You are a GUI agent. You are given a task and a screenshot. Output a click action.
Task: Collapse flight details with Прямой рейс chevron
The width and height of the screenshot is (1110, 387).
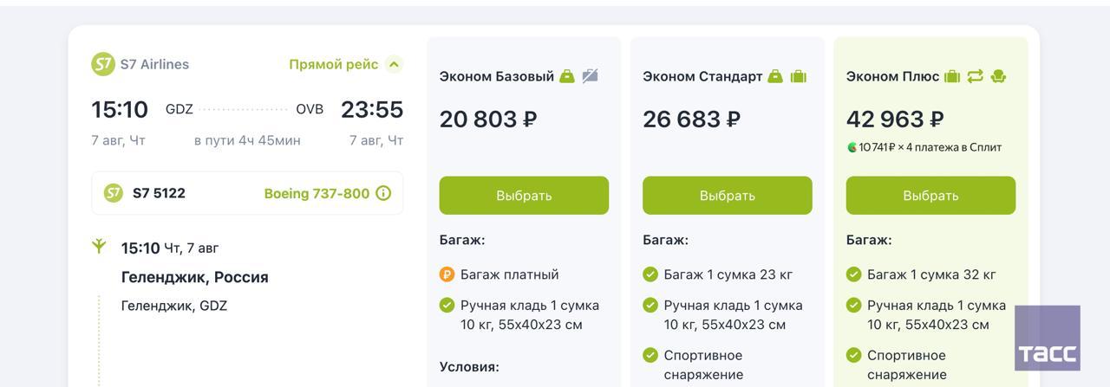point(394,64)
